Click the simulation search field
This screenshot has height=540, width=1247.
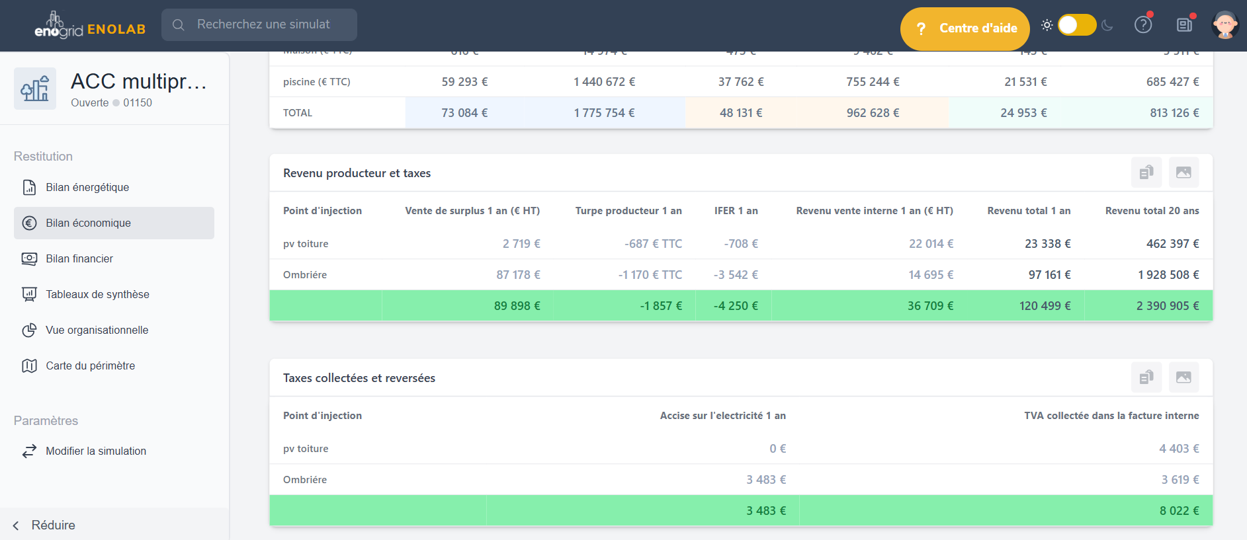pos(259,24)
